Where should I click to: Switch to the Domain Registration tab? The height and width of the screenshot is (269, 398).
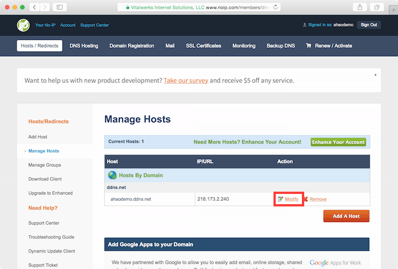[x=132, y=45]
